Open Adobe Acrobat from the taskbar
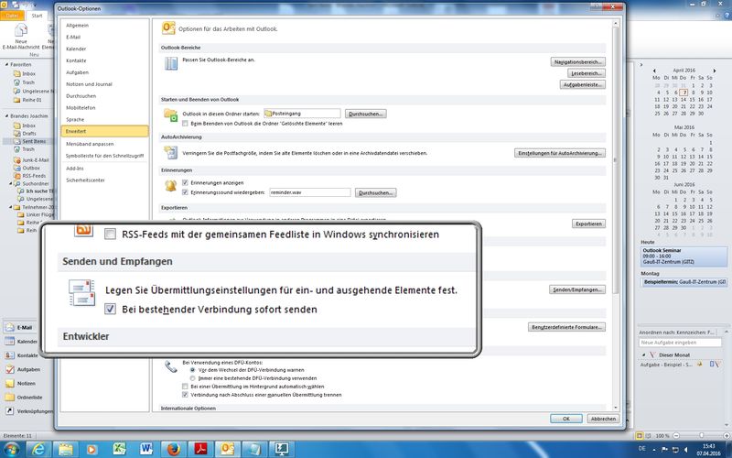 point(200,449)
